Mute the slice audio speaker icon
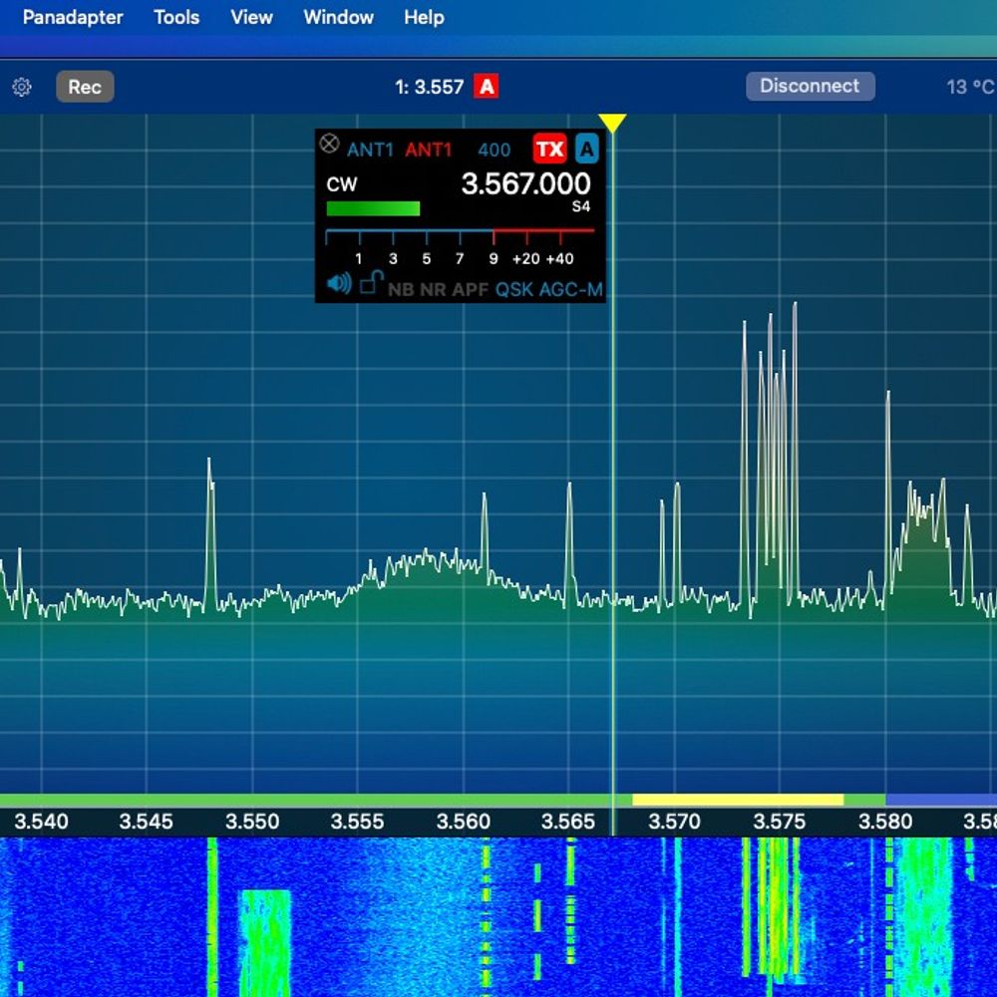Screen dimensions: 997x997 click(339, 283)
